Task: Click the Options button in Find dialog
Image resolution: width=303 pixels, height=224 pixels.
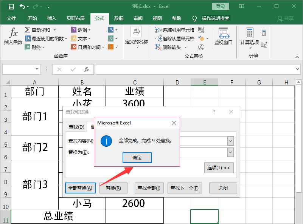Action: click(219, 168)
